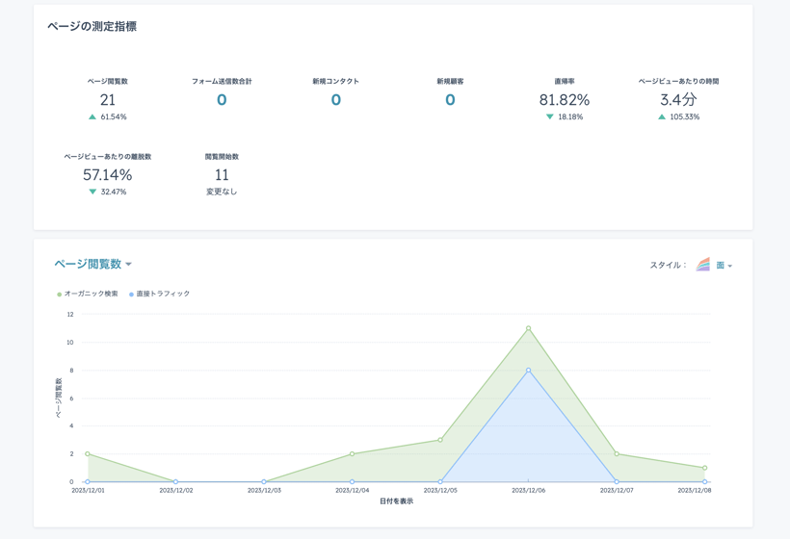790x539 pixels.
Task: Click the caret next to the ページ閲覧数 chart title
Action: (x=129, y=265)
